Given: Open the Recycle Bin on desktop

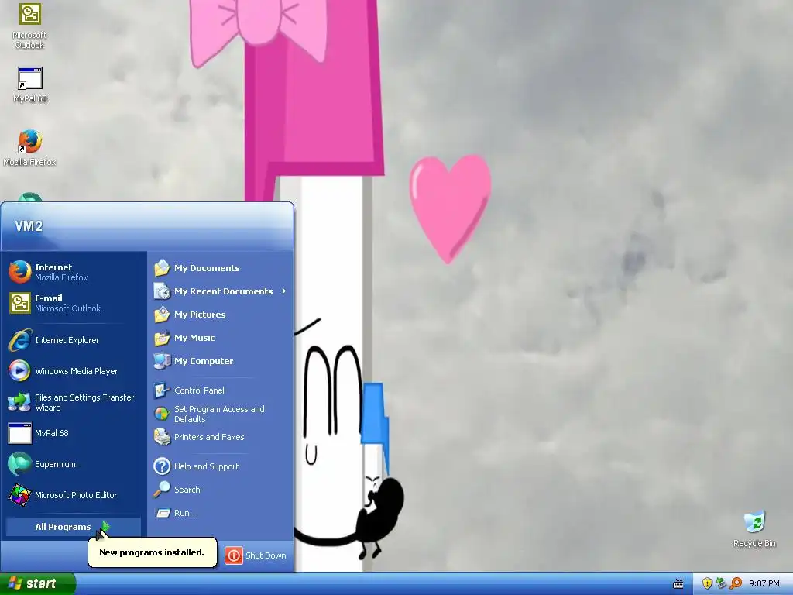Looking at the screenshot, I should tap(754, 528).
